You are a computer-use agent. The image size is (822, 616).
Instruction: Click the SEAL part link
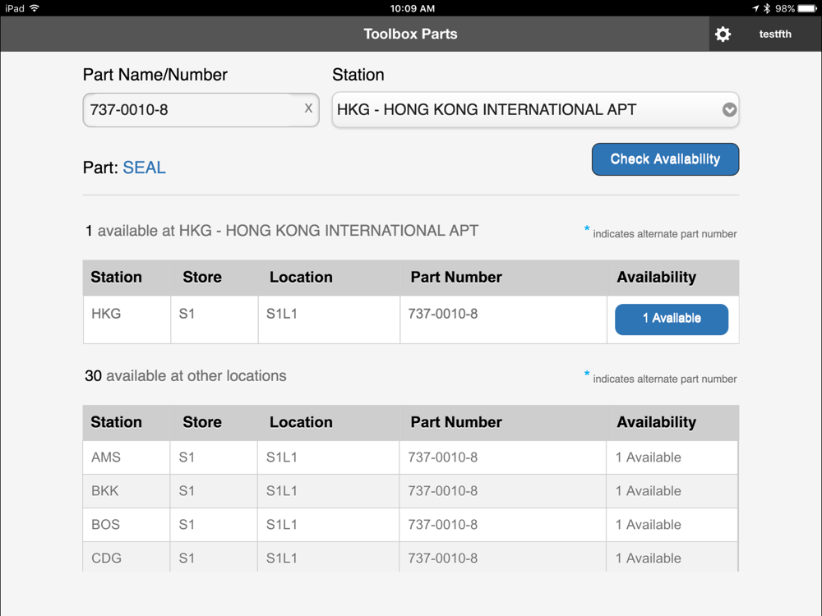click(x=144, y=168)
